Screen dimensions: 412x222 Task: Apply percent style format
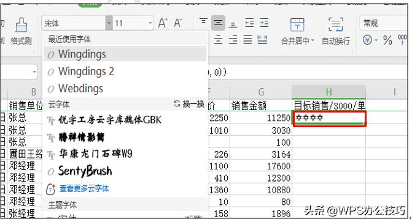point(387,40)
